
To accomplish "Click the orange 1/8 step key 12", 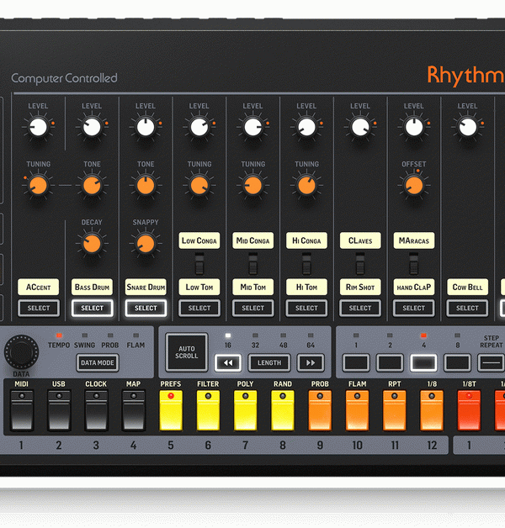I will pyautogui.click(x=432, y=410).
